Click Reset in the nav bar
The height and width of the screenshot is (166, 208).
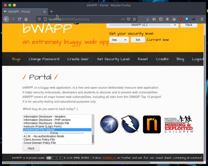(x=143, y=59)
